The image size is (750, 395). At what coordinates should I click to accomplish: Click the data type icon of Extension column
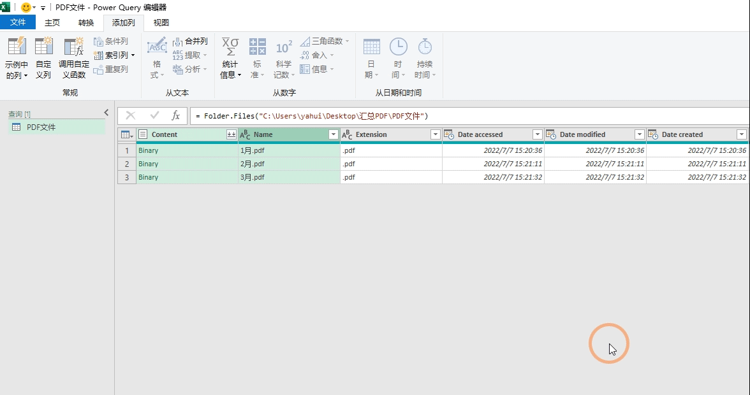click(347, 134)
